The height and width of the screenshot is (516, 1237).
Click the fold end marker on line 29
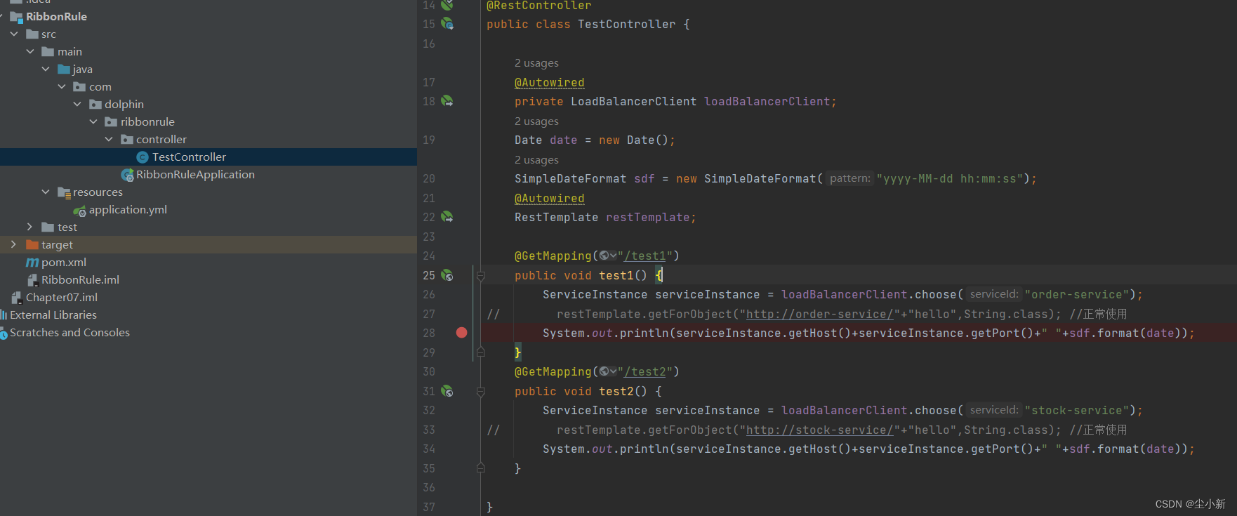pos(481,352)
